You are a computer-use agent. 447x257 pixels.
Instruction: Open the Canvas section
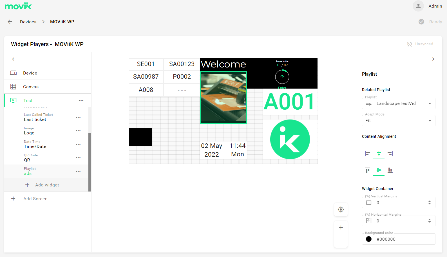(48, 87)
